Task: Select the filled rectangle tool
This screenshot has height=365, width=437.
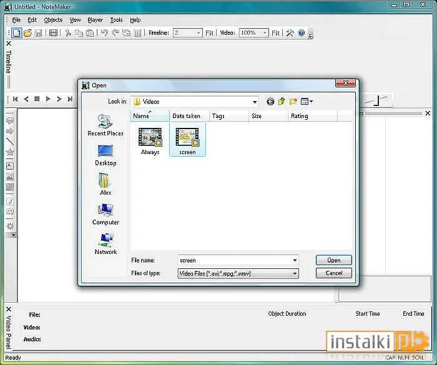Action: point(10,187)
